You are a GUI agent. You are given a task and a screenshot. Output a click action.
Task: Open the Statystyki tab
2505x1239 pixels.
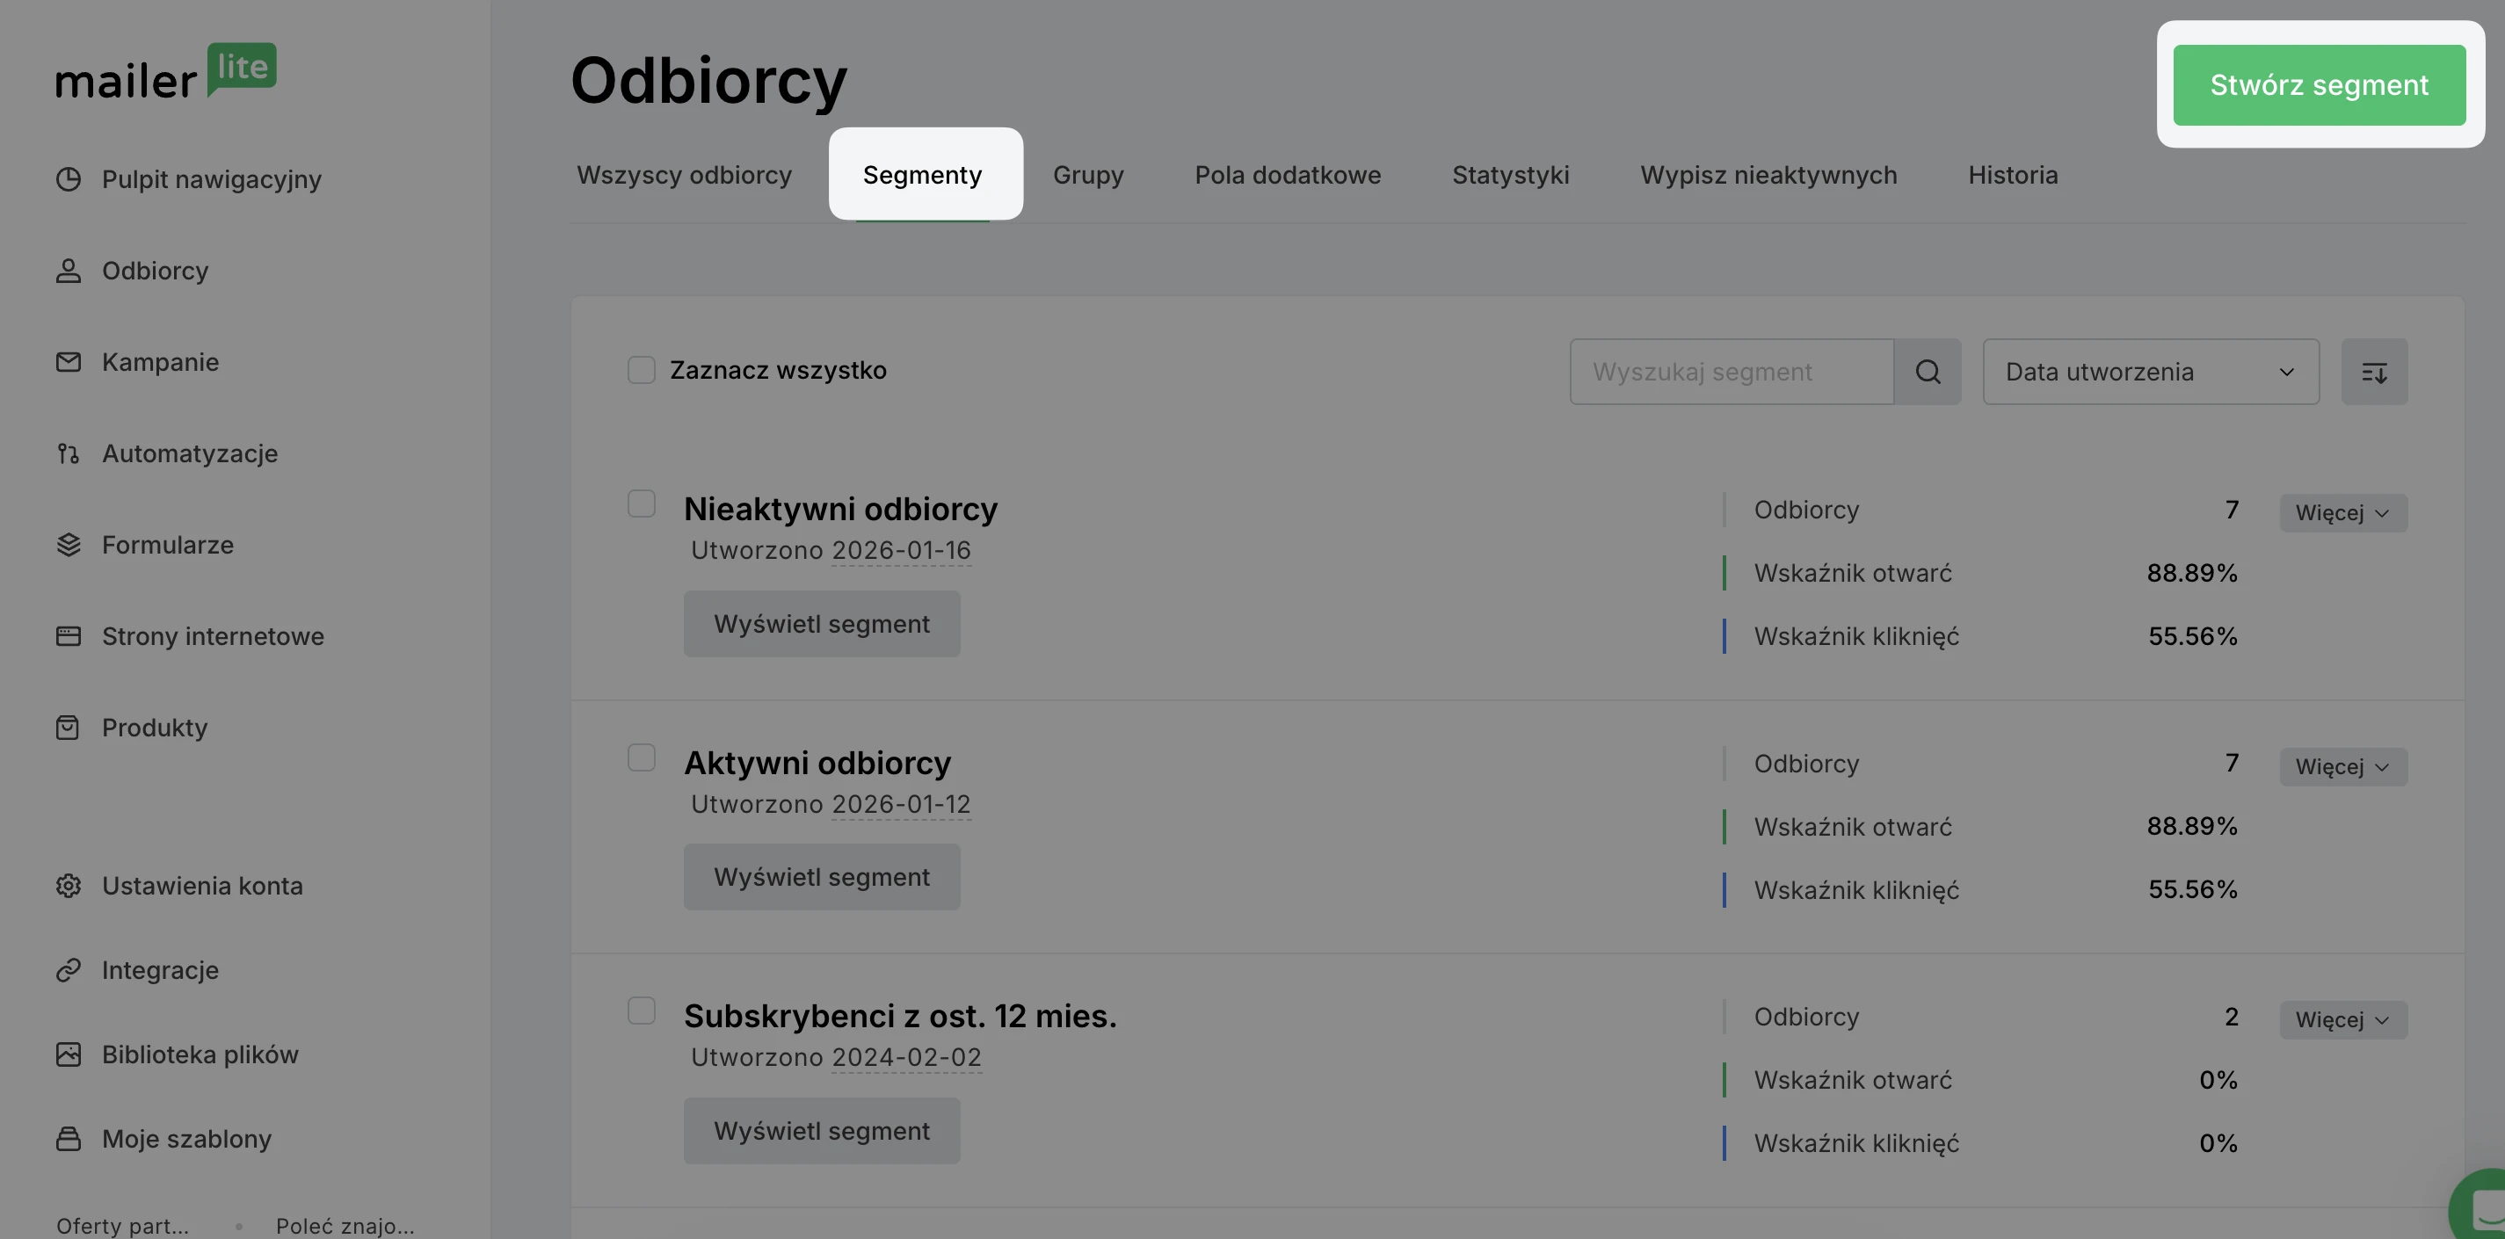1510,175
